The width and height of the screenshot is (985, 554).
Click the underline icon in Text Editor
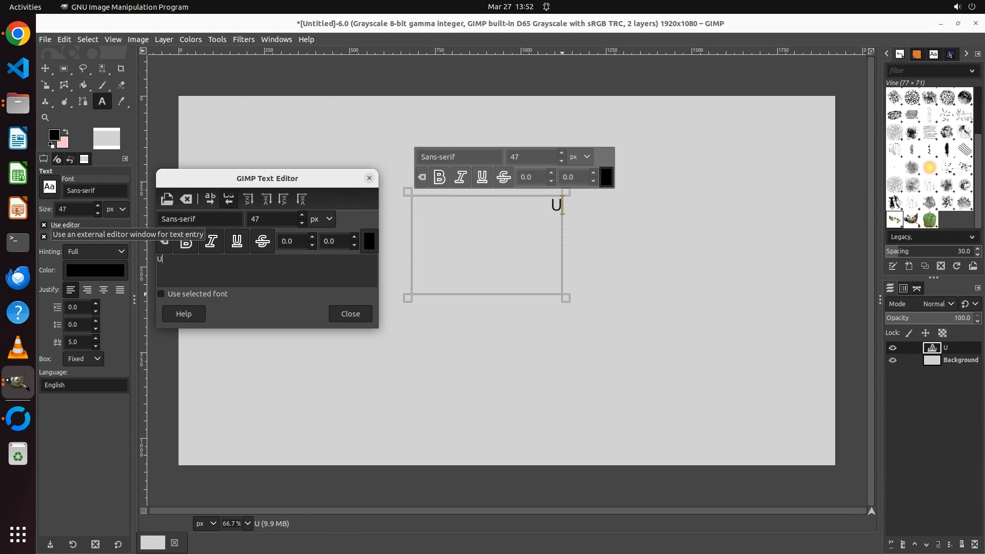point(237,241)
